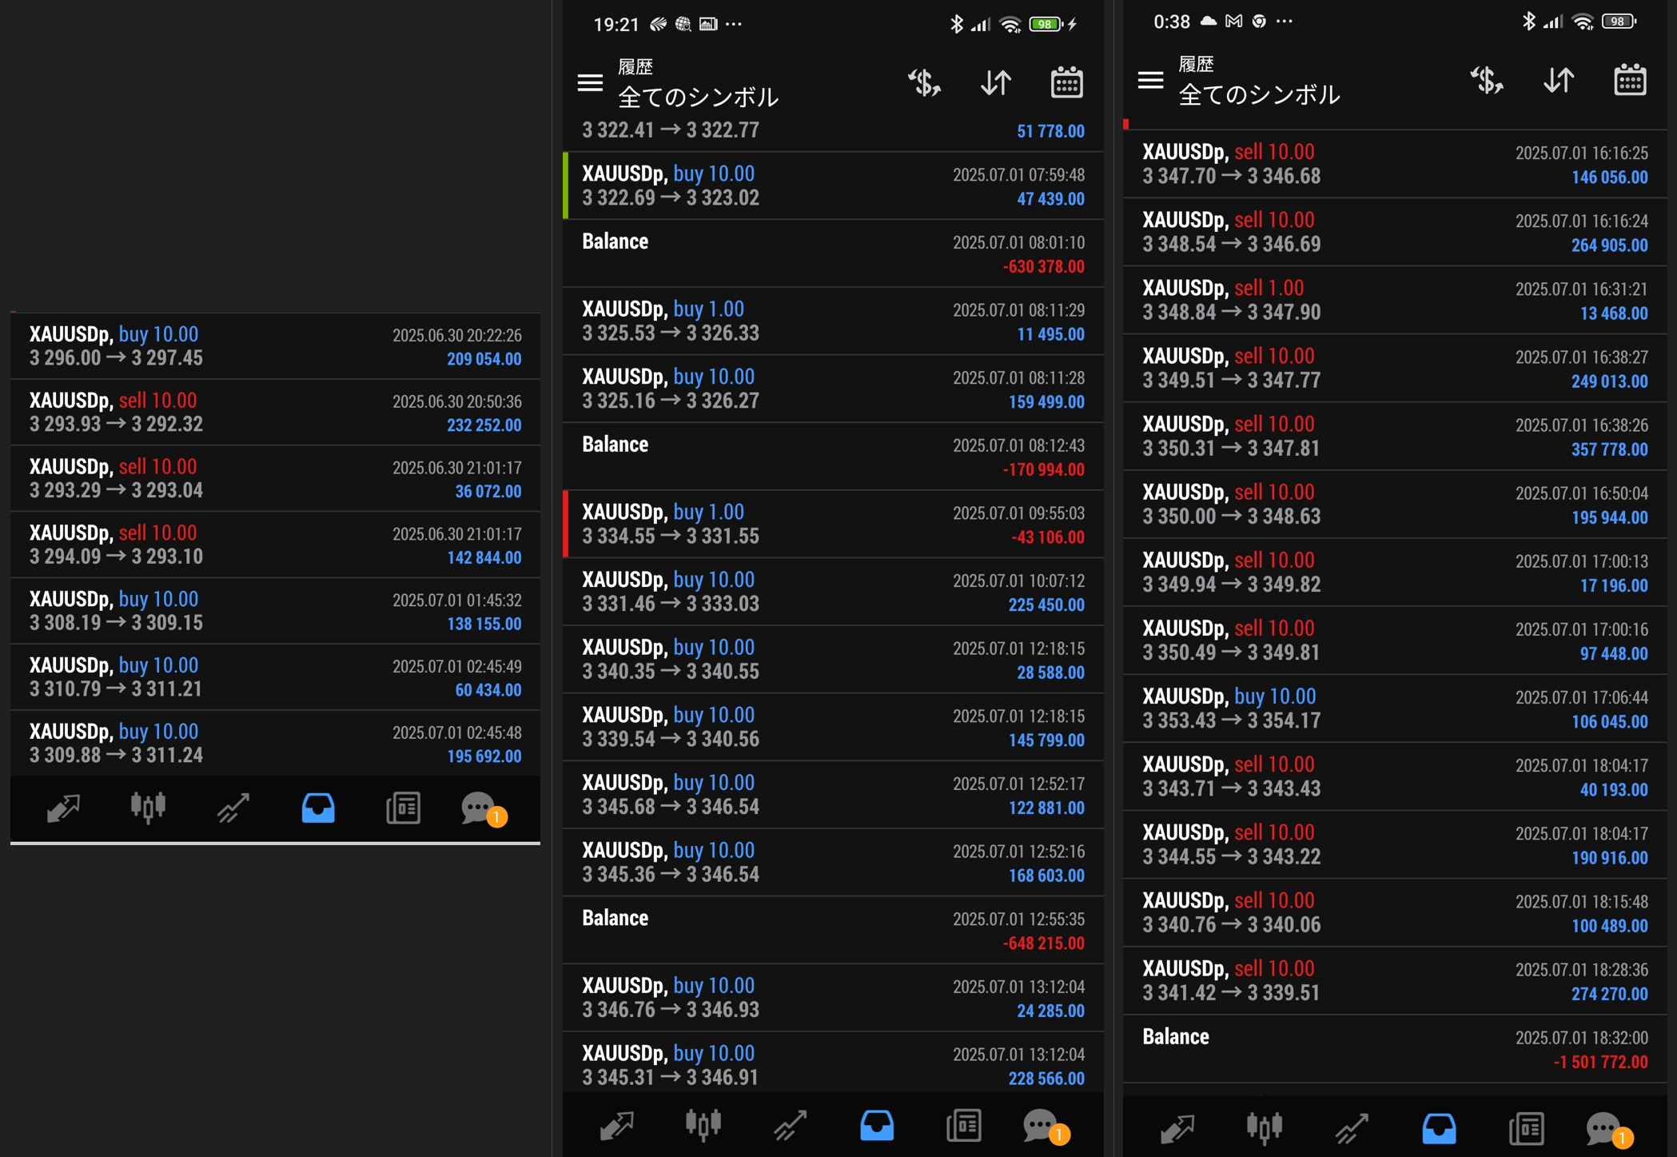Select sell trade with profit 357 778.00
The image size is (1677, 1157).
click(1394, 436)
